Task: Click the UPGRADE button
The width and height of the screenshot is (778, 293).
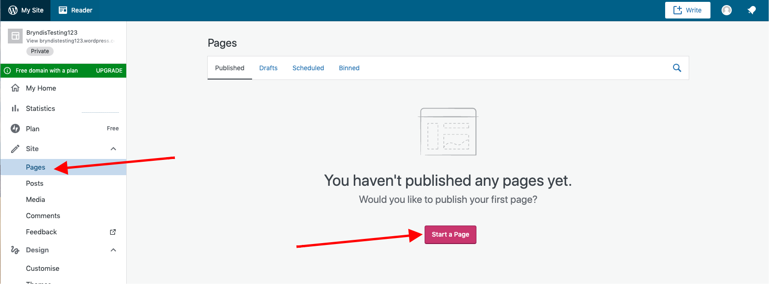Action: pos(109,71)
